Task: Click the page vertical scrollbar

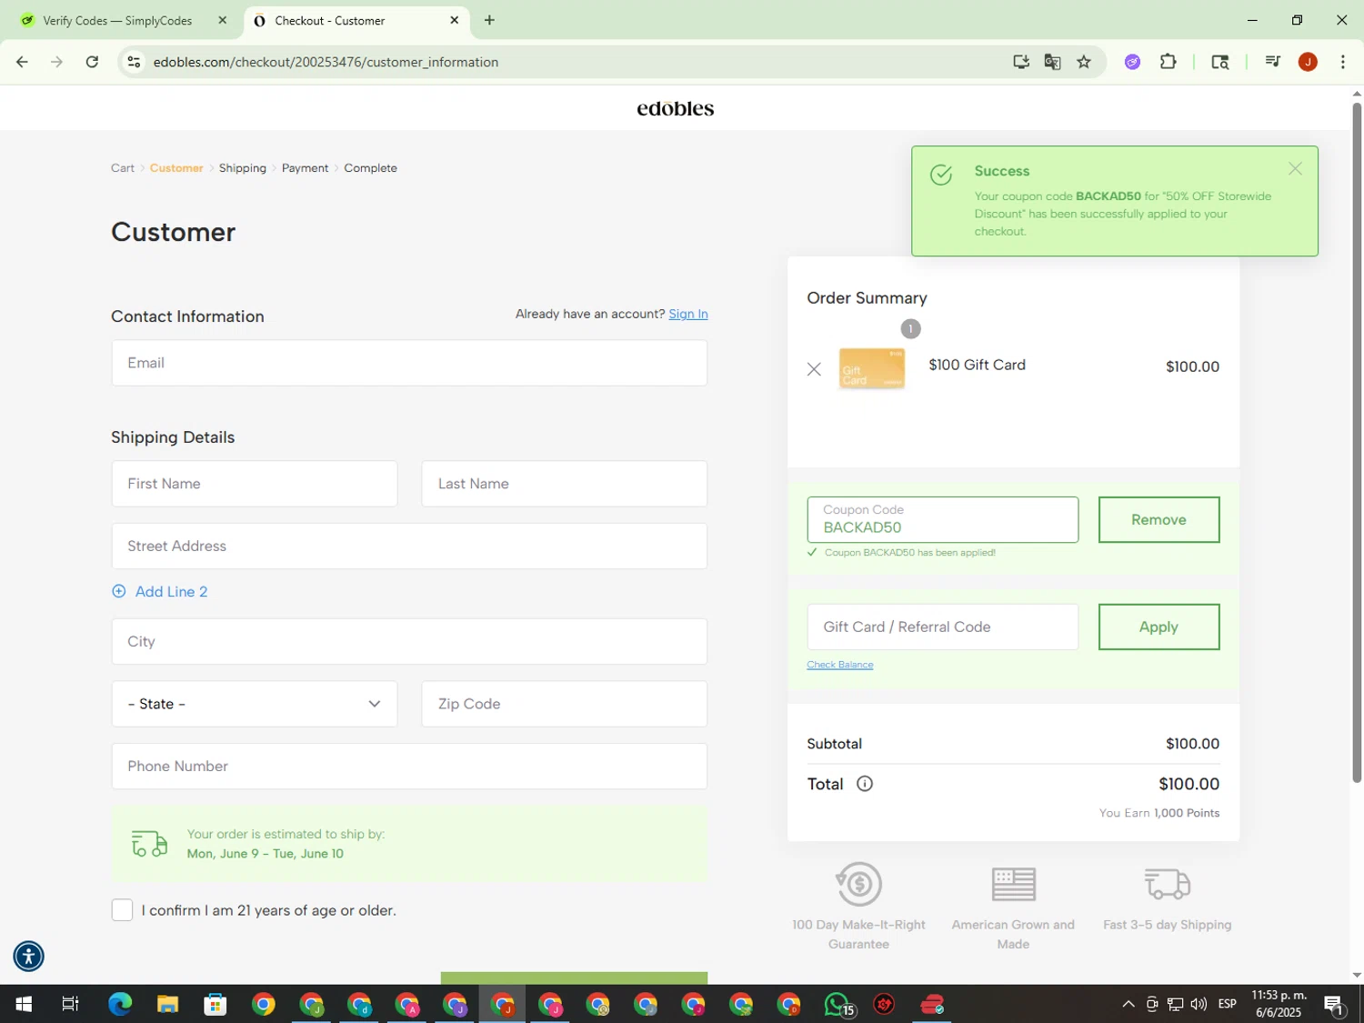Action: [x=1357, y=441]
